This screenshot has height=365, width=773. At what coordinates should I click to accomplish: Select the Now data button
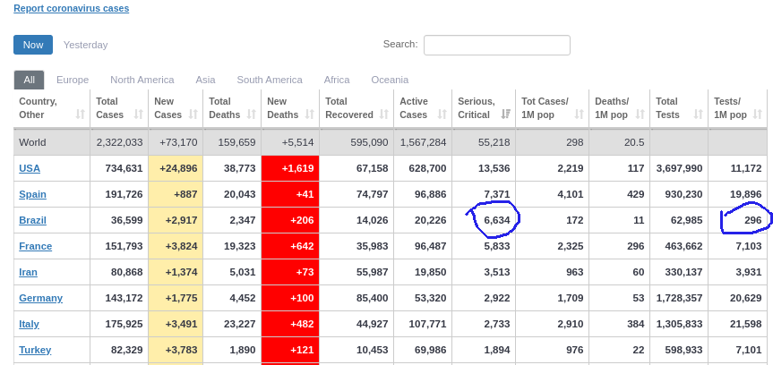tap(33, 45)
